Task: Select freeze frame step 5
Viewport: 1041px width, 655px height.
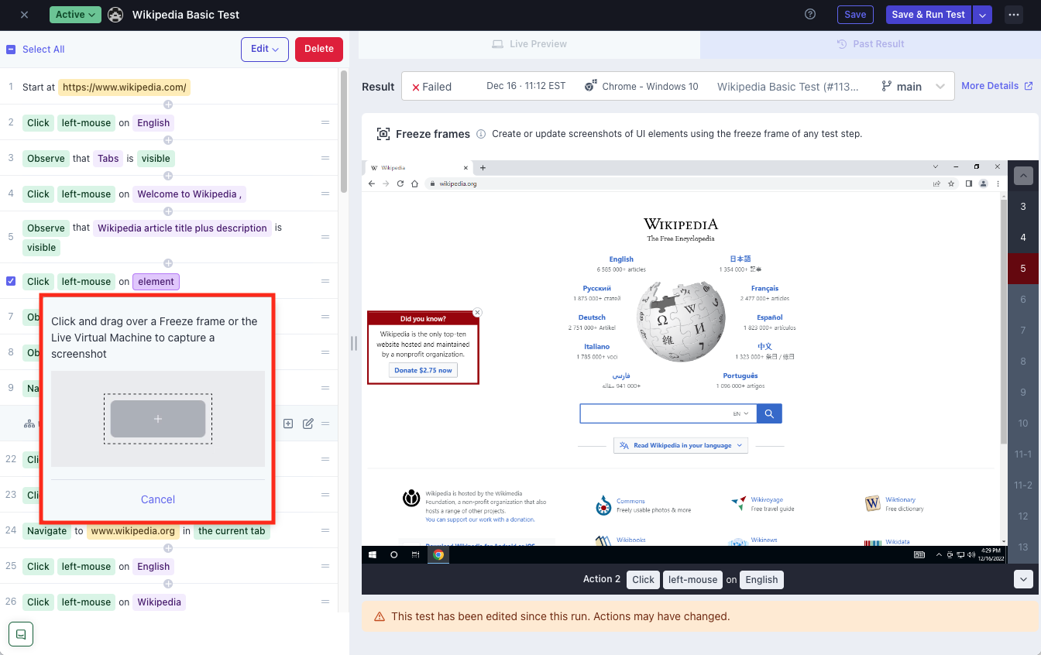Action: [1023, 269]
